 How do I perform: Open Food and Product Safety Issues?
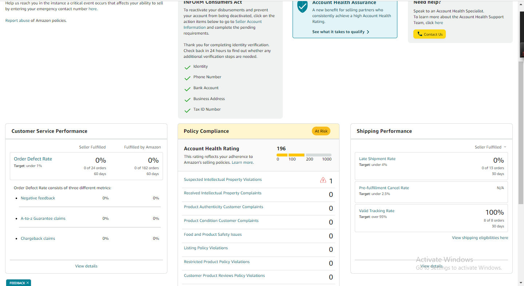pos(213,234)
